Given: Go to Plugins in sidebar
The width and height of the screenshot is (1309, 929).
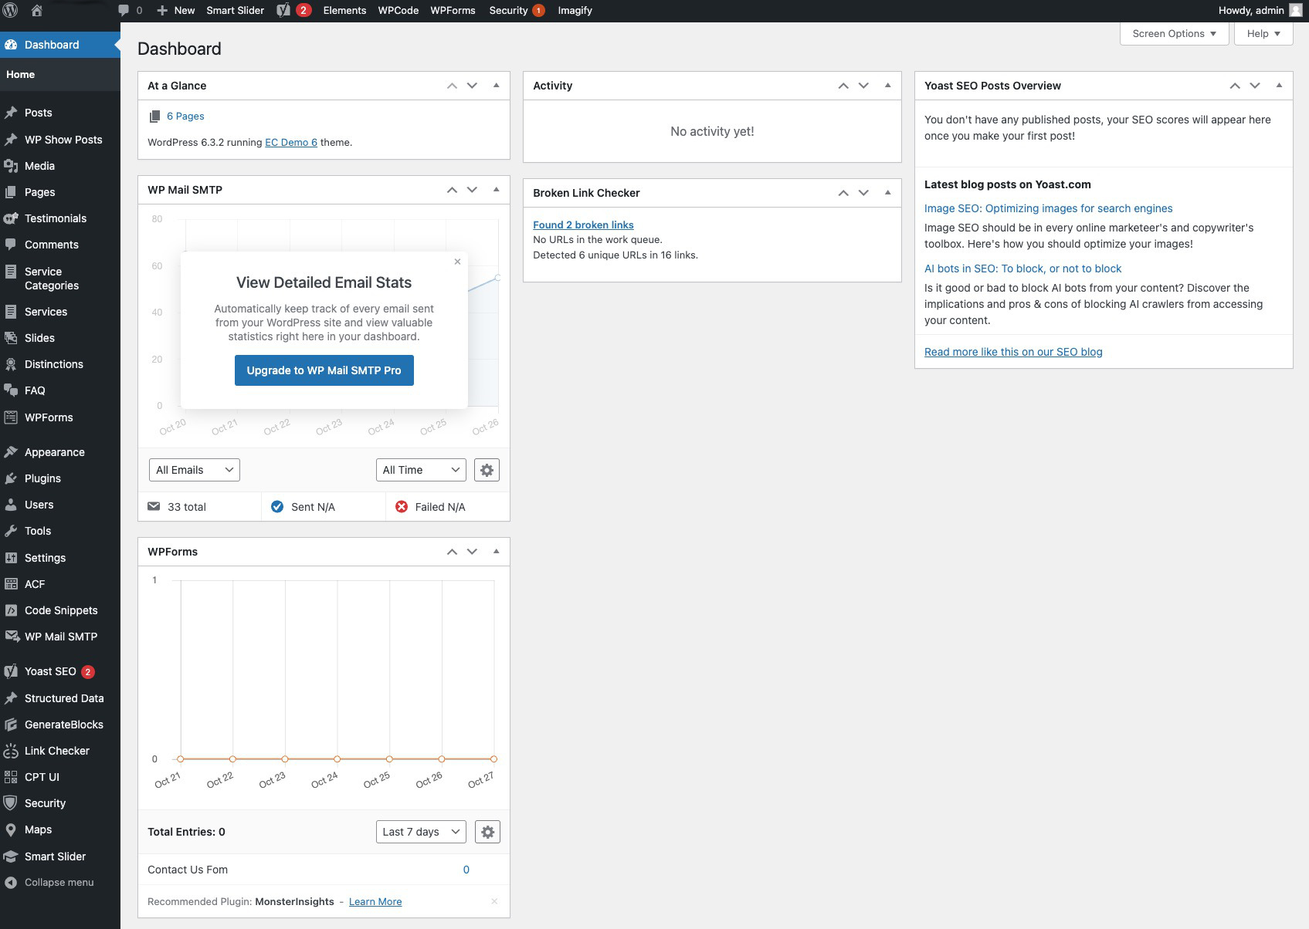Looking at the screenshot, I should coord(60,478).
